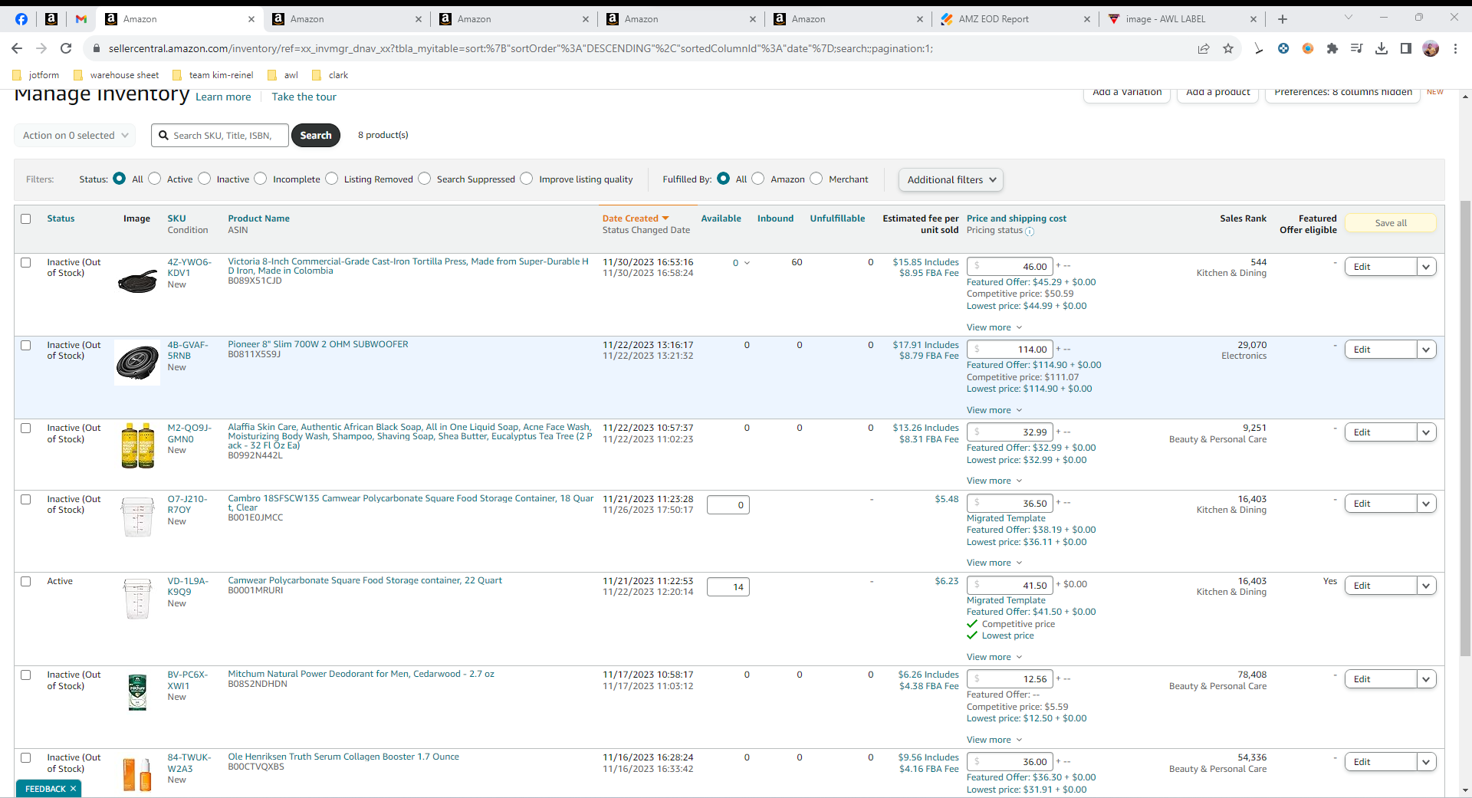This screenshot has width=1472, height=798.
Task: Open the Action on 0 selected dropdown
Action: click(75, 136)
